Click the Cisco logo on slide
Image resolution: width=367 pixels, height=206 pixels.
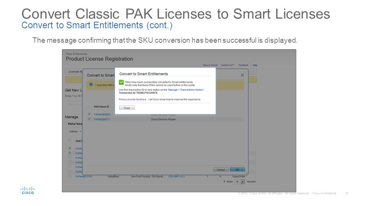(28, 190)
